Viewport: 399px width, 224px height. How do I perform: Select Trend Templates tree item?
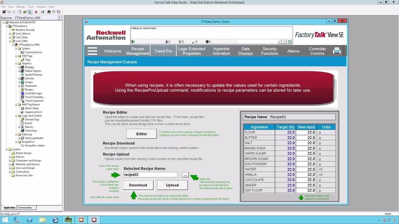pos(34,97)
